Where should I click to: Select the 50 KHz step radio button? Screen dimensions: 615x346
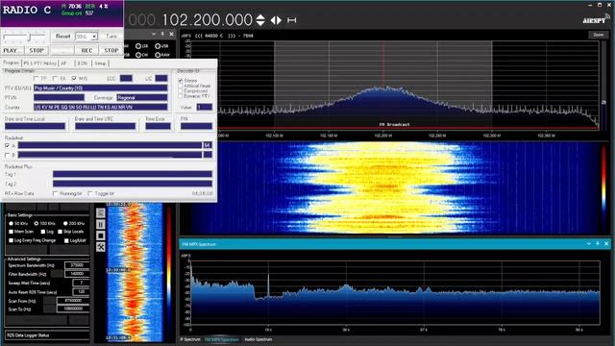(11, 223)
